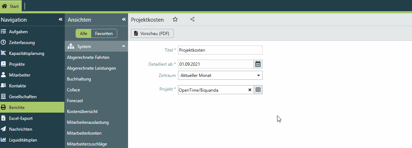Open project selection list icon
Screen dimensions: 412x148
[258, 90]
